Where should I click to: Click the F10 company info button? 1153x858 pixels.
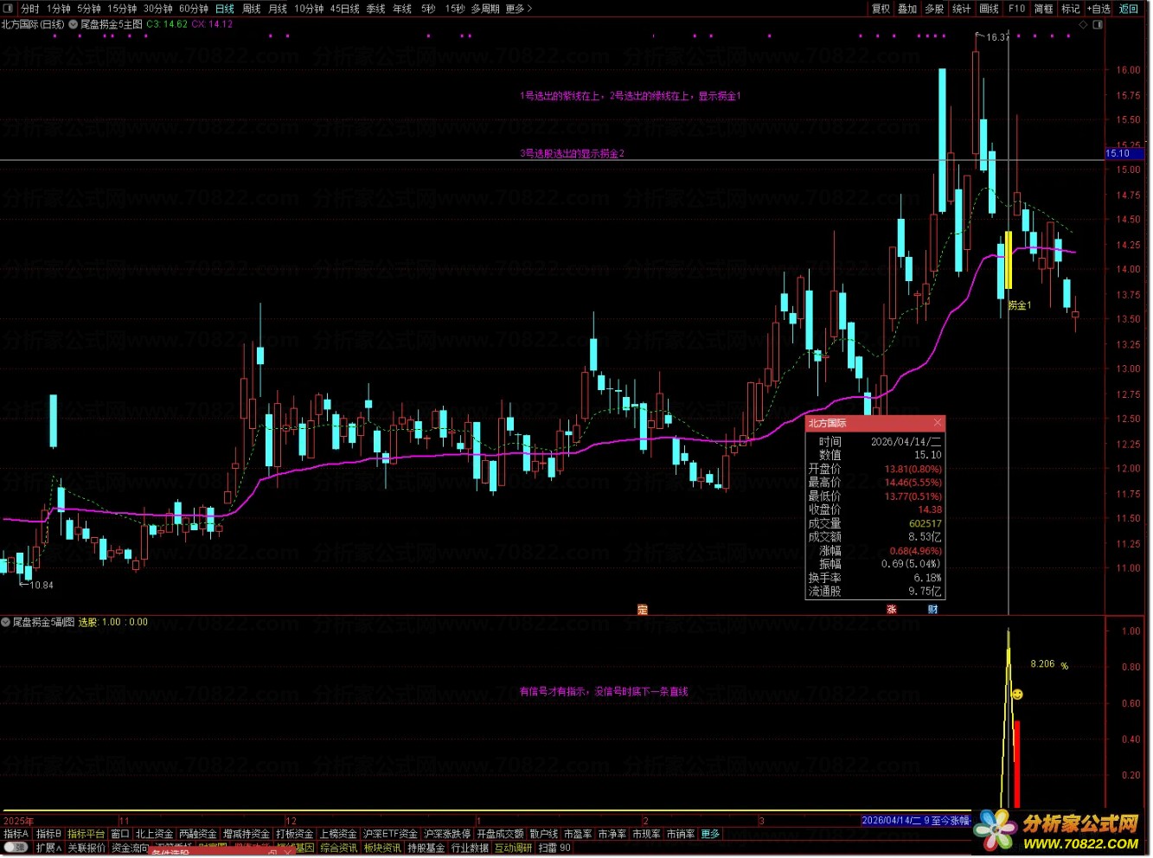coord(1017,9)
